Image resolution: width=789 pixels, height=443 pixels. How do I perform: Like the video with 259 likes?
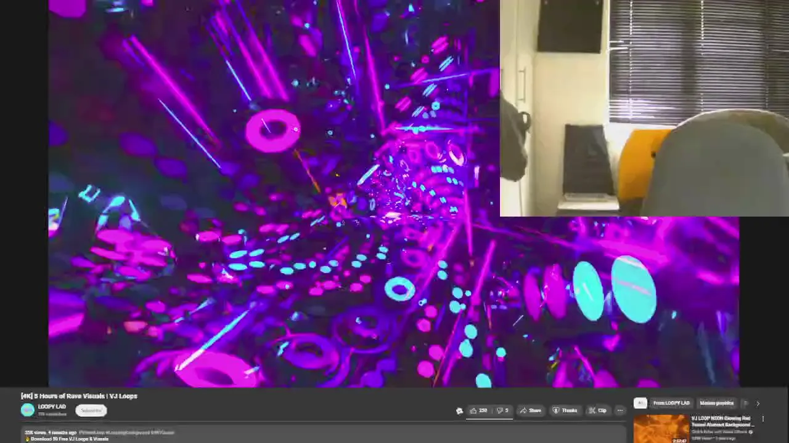coord(478,410)
